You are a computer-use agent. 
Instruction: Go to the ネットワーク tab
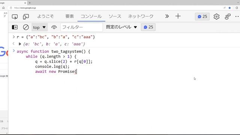click(141, 16)
